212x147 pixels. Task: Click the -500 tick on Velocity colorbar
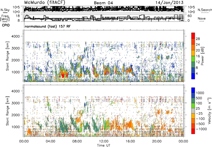pyautogui.click(x=200, y=124)
